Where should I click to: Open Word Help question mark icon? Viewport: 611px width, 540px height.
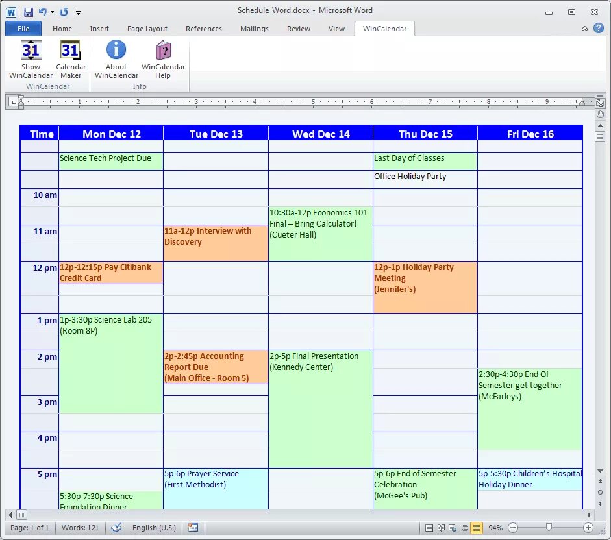[x=599, y=28]
